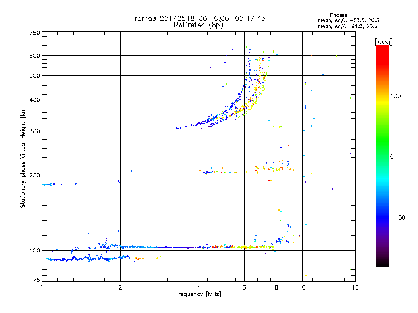Click x-axis tick label "8"

277,287
